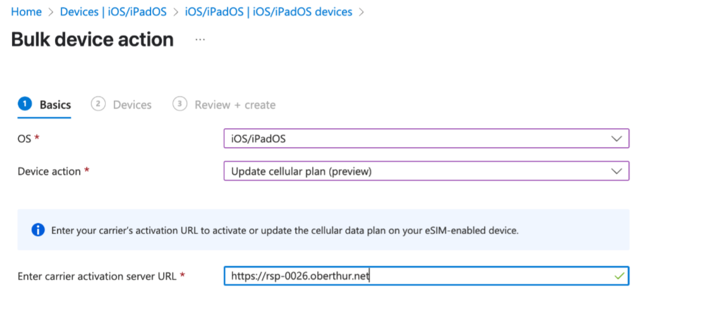Expand the Update cellular plan (preview) dropdown
This screenshot has height=330, width=709.
click(427, 171)
